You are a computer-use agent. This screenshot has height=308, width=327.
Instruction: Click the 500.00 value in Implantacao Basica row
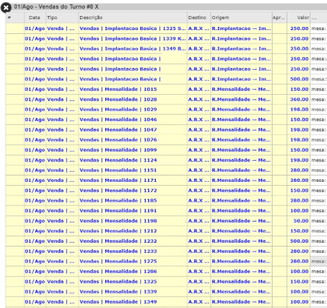click(x=299, y=79)
